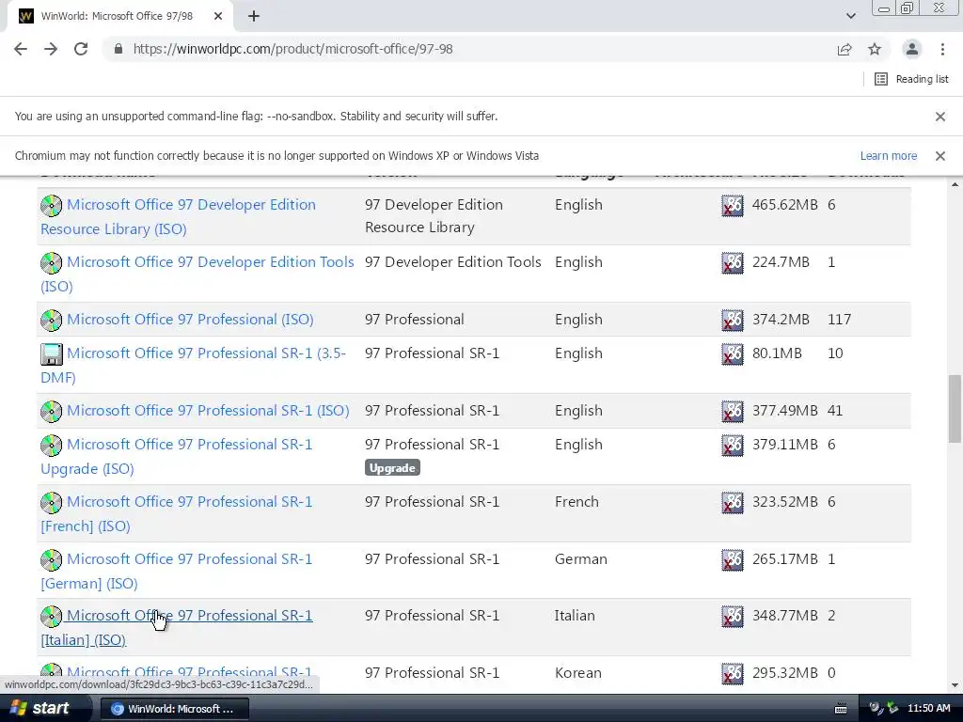This screenshot has width=963, height=722.
Task: Open the network status tray icon
Action: 892,709
